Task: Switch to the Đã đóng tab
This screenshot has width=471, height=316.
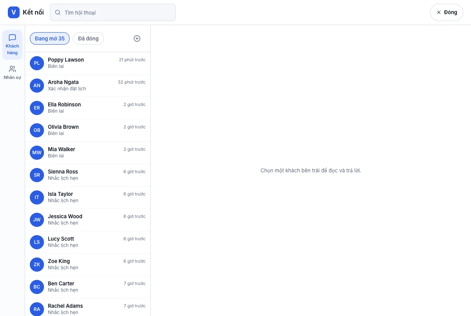Action: pos(88,38)
